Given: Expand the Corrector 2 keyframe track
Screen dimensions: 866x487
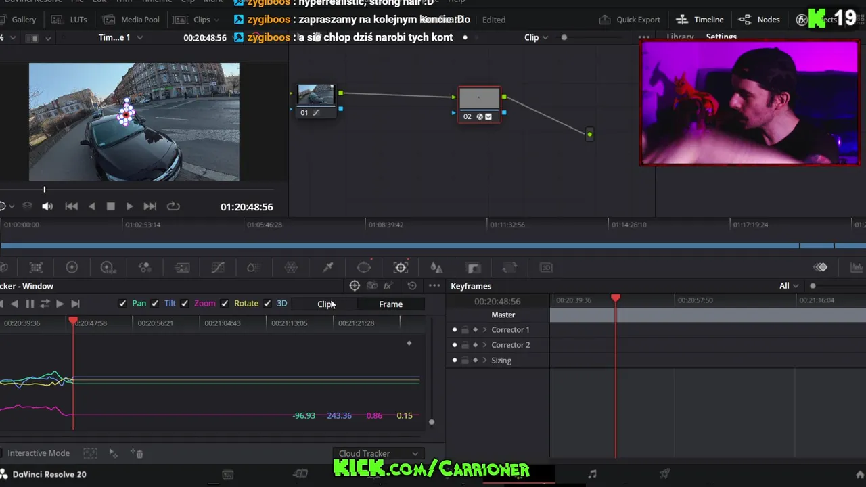Looking at the screenshot, I should [x=484, y=345].
